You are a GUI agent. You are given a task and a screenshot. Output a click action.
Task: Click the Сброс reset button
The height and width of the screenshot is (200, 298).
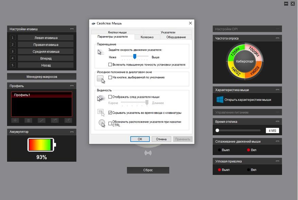tap(148, 170)
